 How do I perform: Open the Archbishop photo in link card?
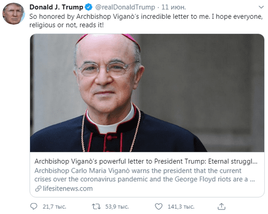[x=147, y=93]
